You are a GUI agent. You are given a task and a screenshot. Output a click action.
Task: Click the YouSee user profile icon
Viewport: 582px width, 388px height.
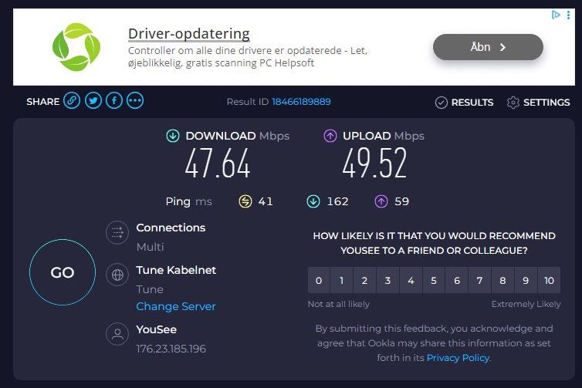(x=117, y=334)
